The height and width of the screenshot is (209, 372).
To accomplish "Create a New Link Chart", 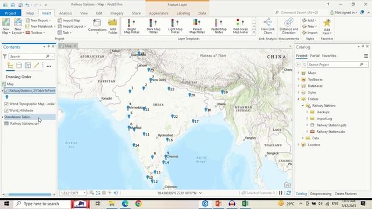I will click(x=267, y=26).
